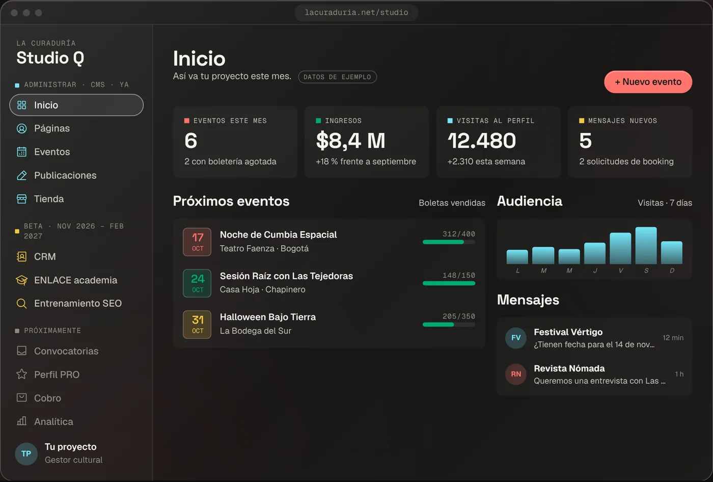
Task: Click the Páginas user-circle icon
Action: coord(21,128)
